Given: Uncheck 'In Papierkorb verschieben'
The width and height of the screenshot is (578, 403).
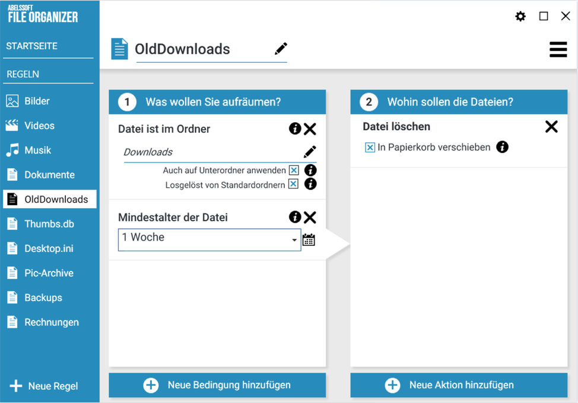Looking at the screenshot, I should click(370, 147).
